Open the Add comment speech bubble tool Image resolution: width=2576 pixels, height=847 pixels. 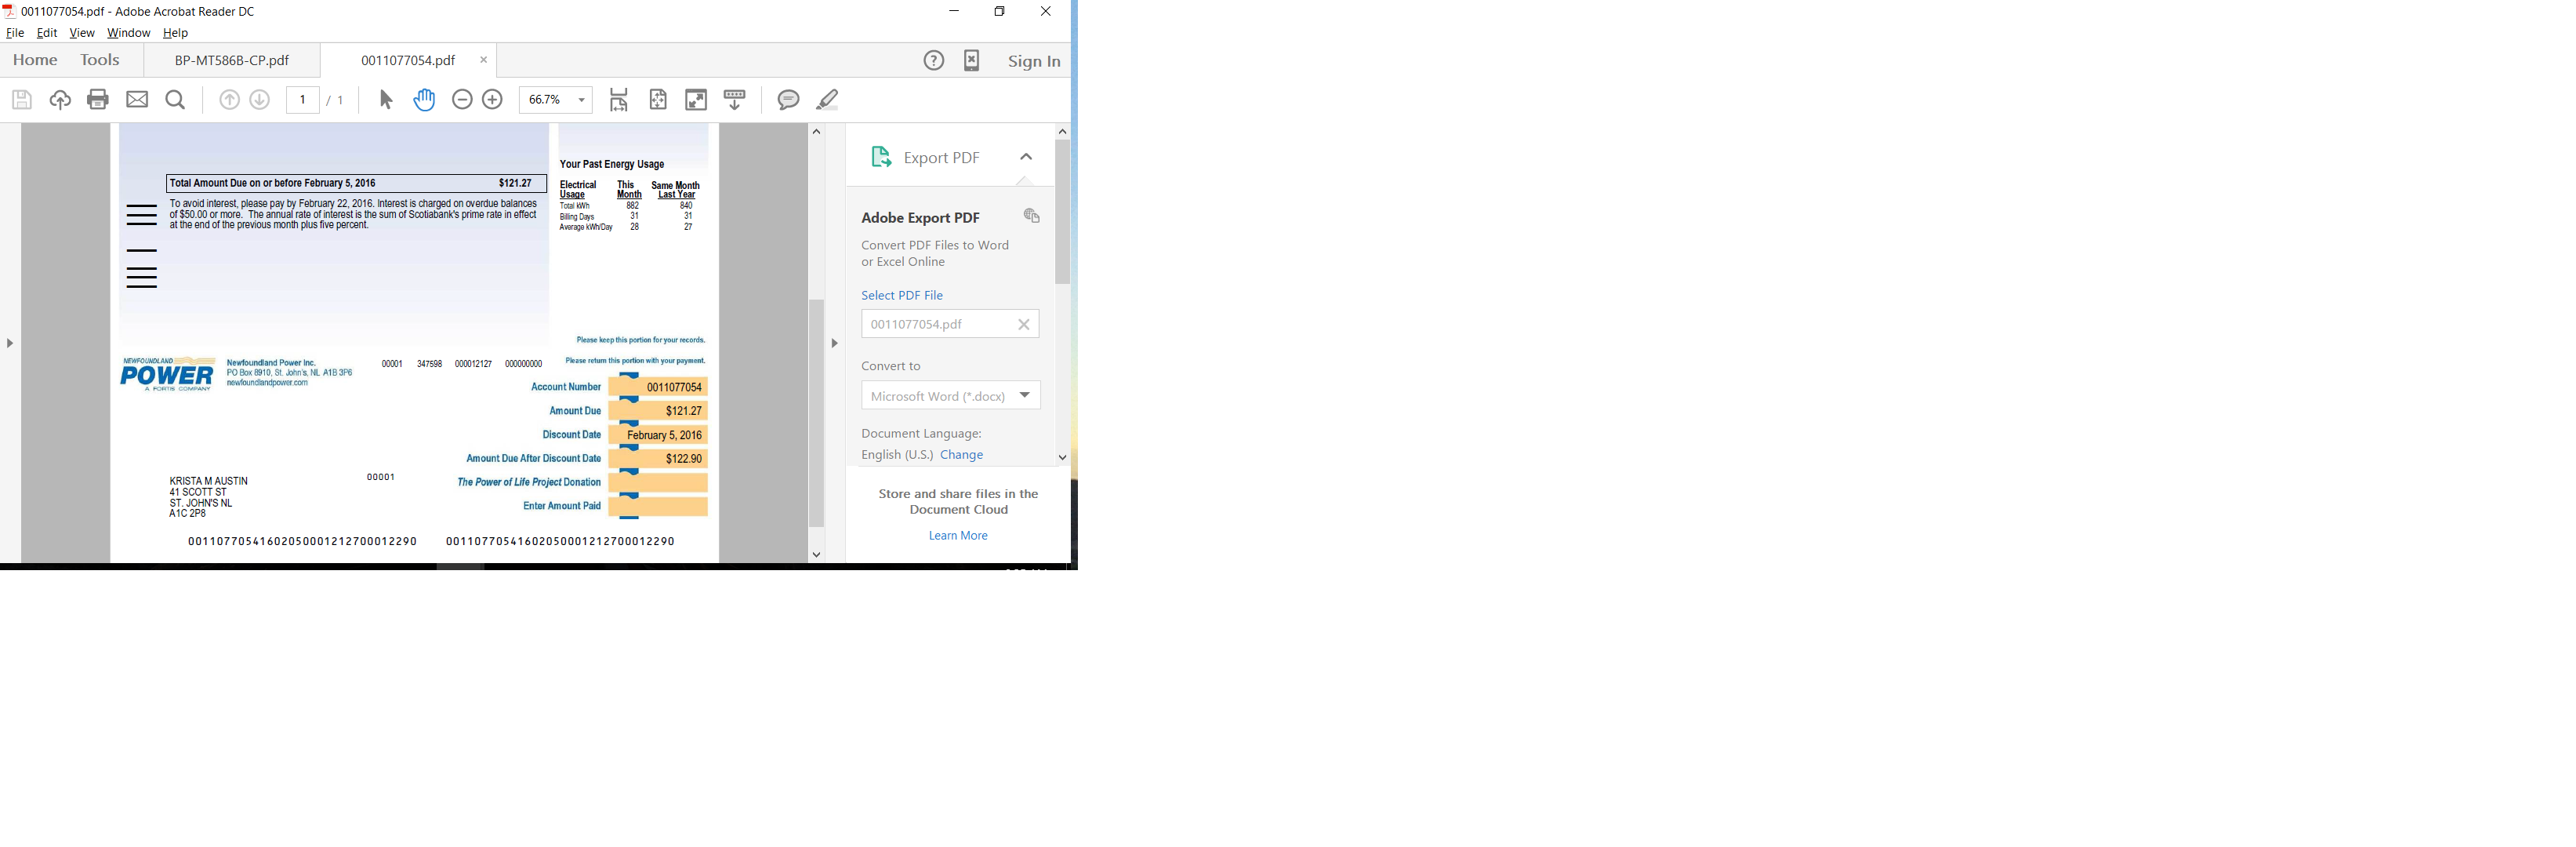tap(788, 99)
